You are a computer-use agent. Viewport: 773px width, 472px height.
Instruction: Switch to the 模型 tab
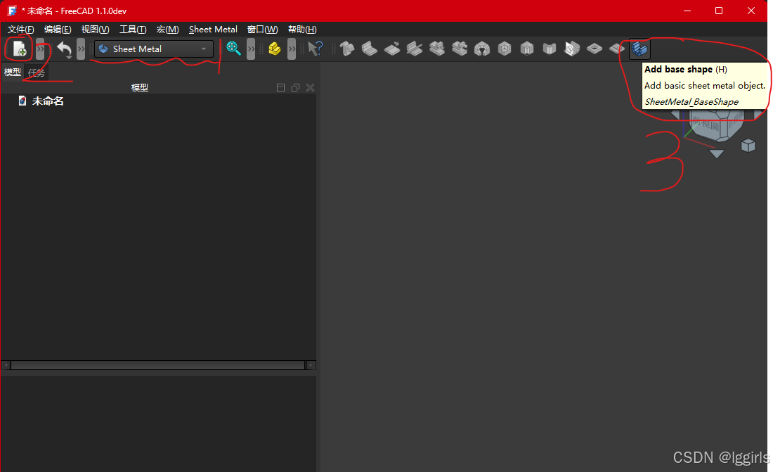[13, 72]
